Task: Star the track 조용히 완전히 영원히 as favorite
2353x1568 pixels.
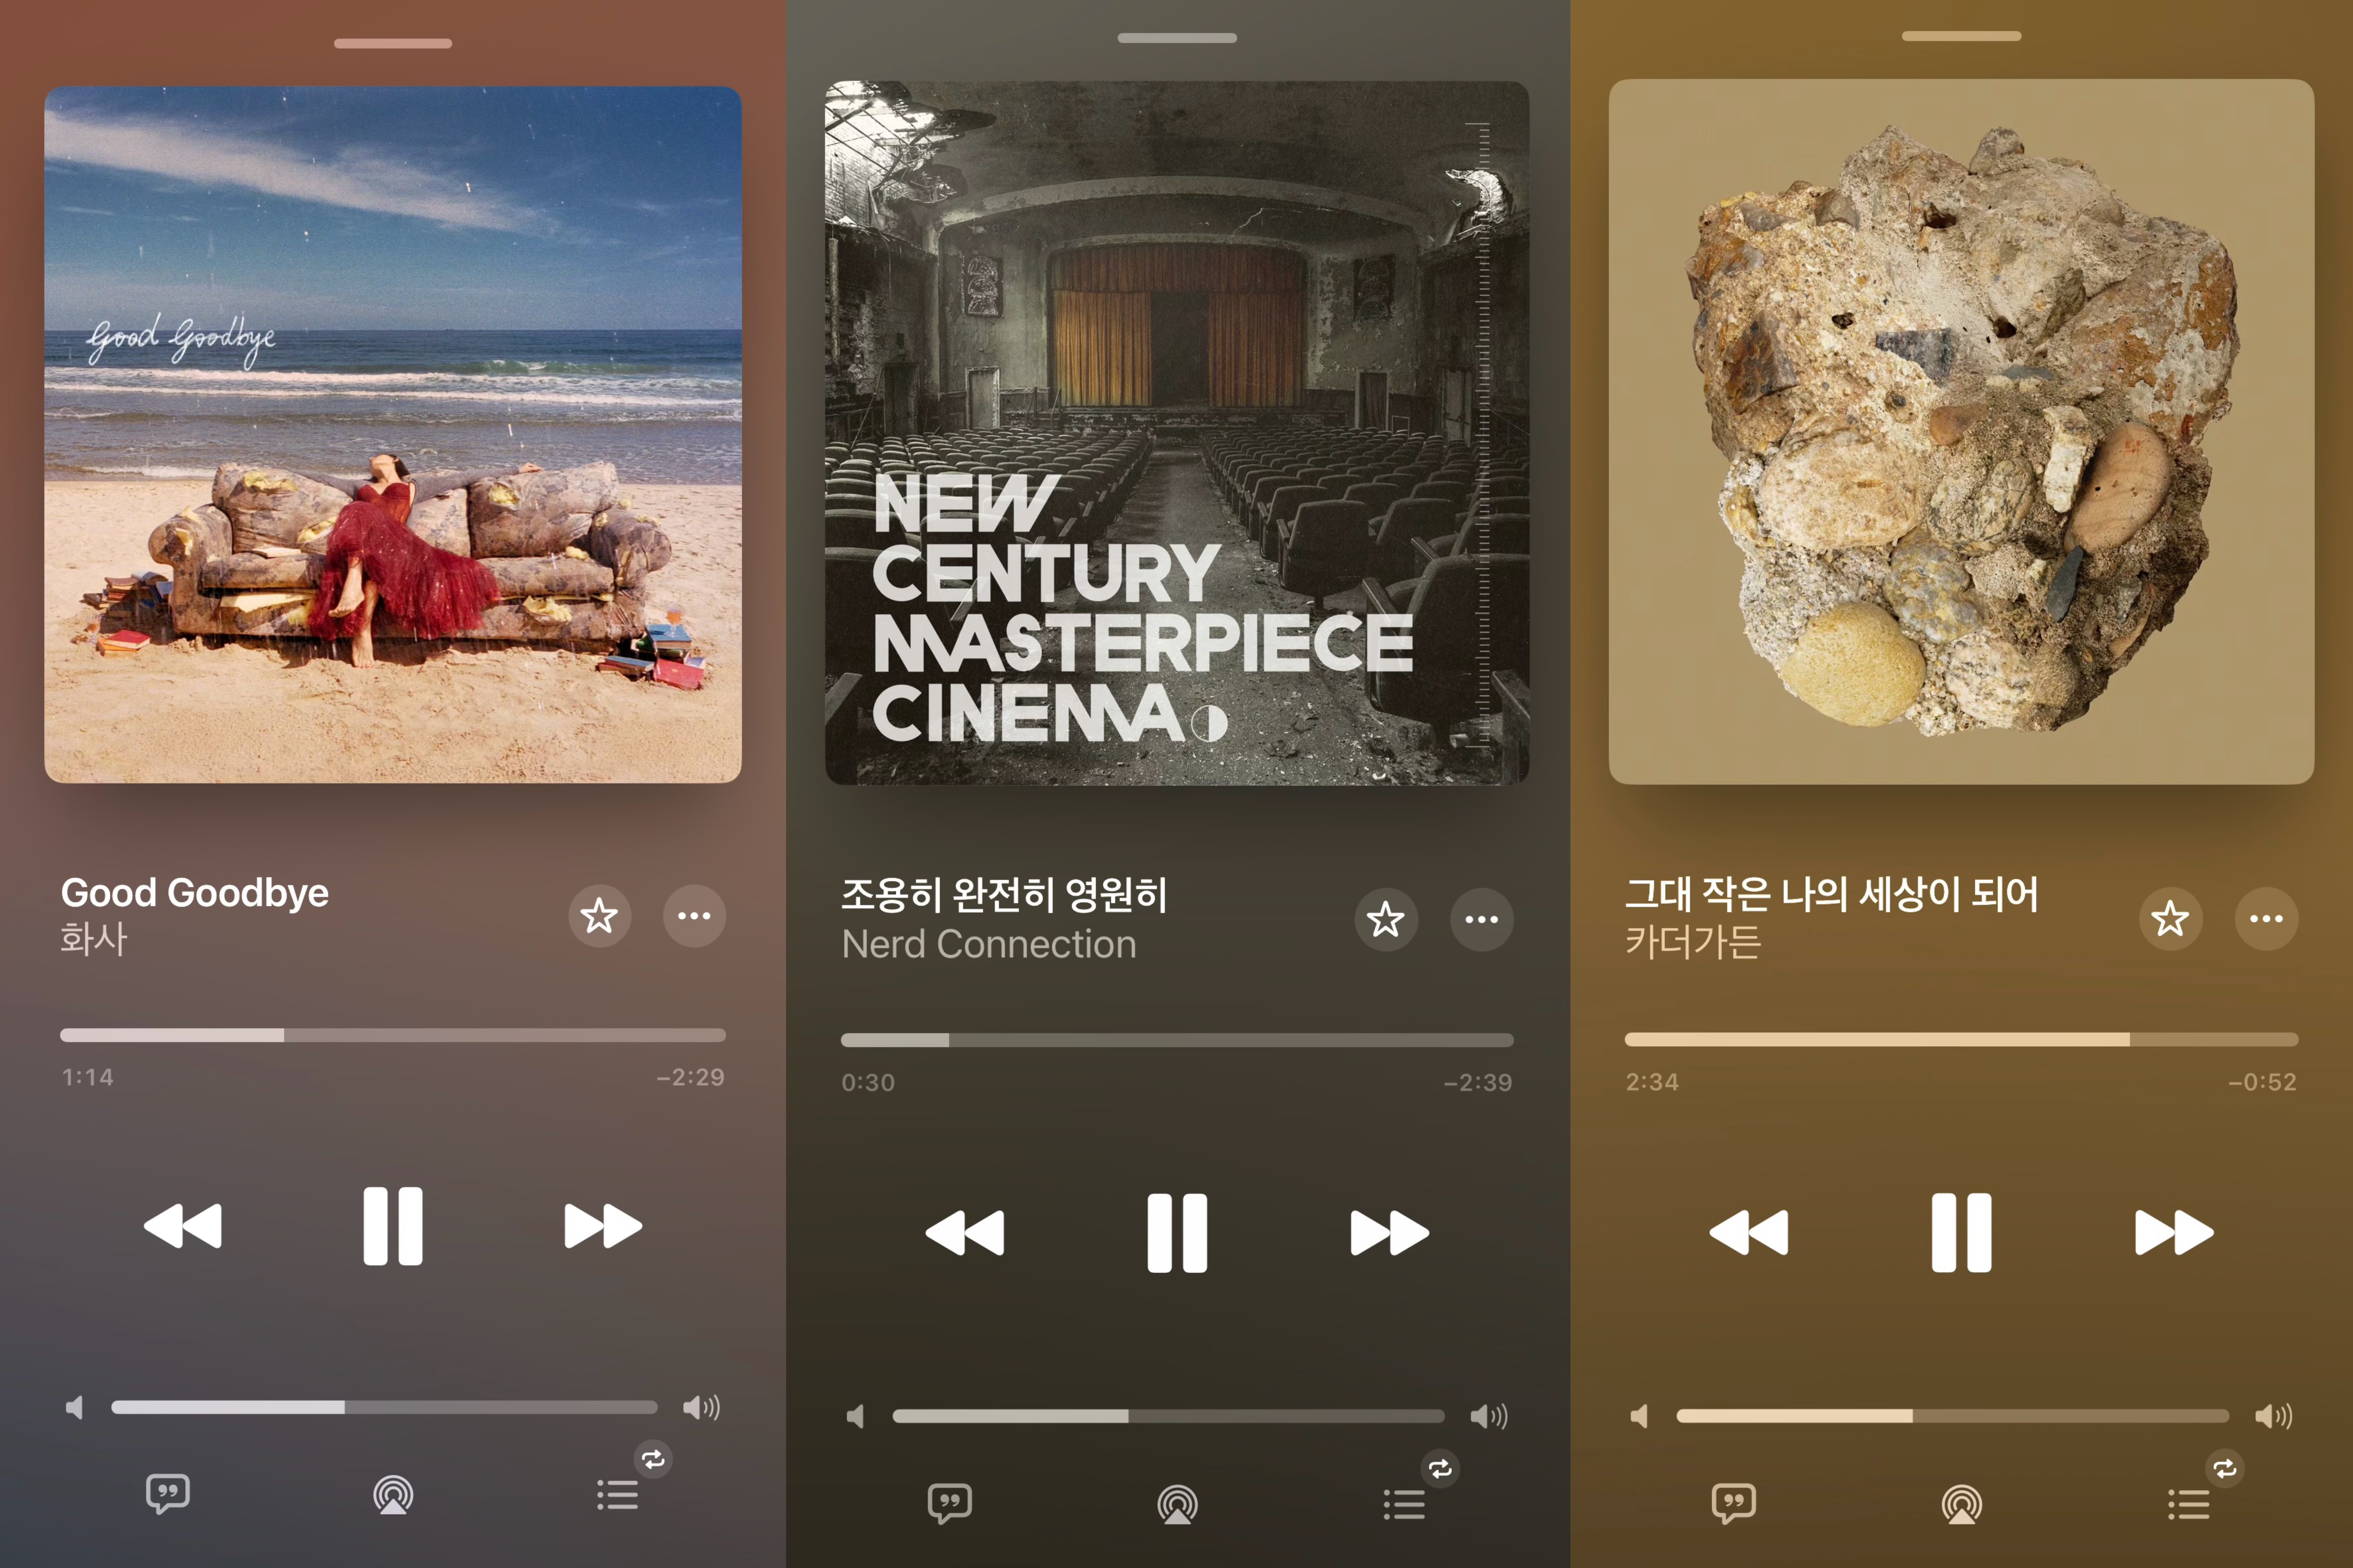Action: click(x=1386, y=919)
